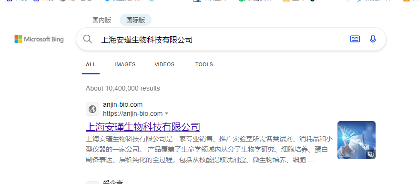Viewport: 418px width, 184px height.
Task: Click the About 10,400,000 results text
Action: coord(123,88)
